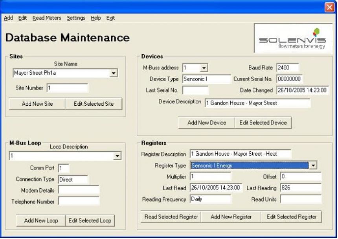Select the highlighted Sensonic I Energy register type
The image size is (338, 239).
pos(250,165)
